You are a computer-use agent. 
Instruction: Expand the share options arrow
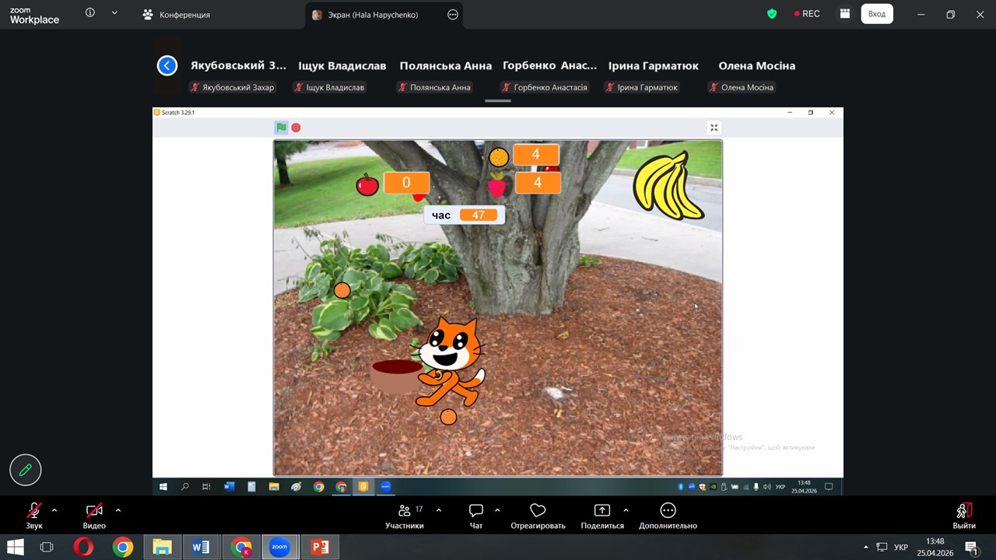(626, 510)
